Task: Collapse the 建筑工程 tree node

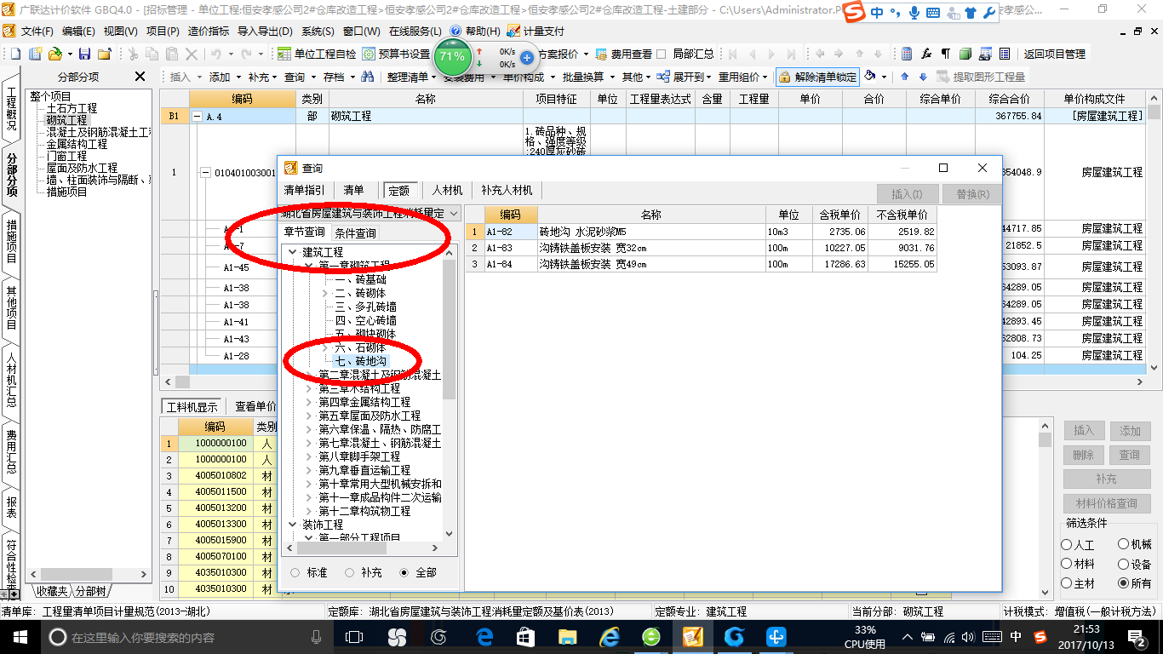Action: tap(294, 252)
